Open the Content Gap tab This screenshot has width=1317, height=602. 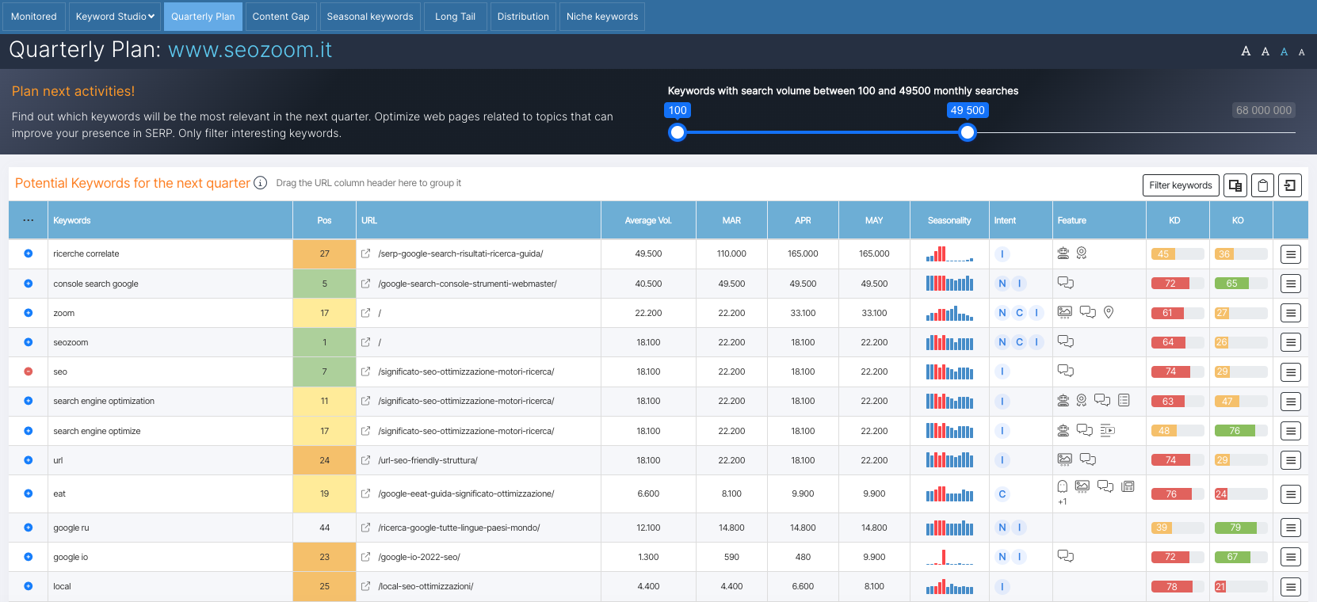click(281, 17)
